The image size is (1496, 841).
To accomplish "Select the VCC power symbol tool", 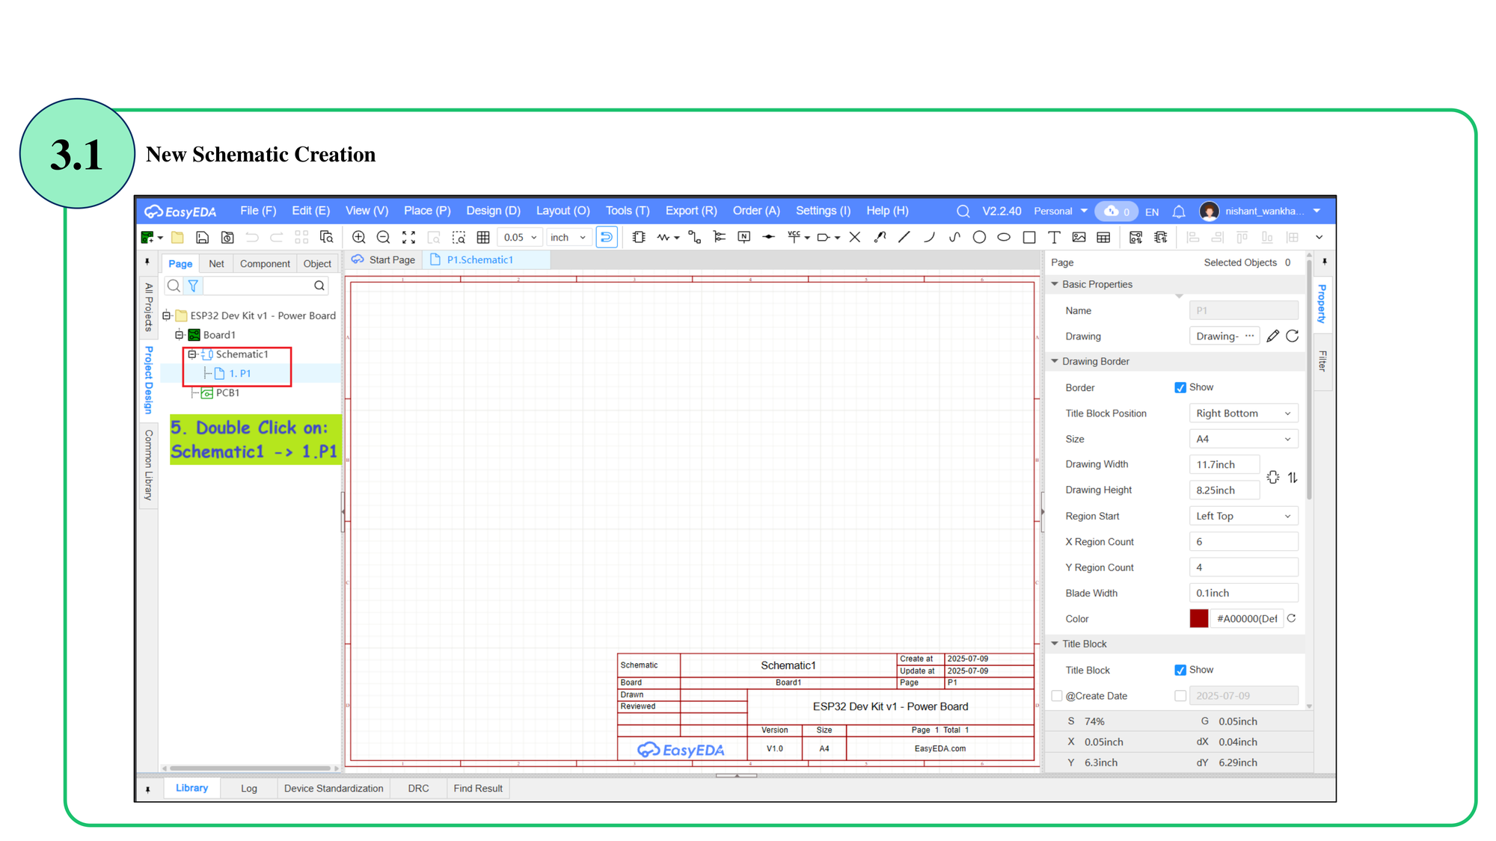I will (x=794, y=237).
